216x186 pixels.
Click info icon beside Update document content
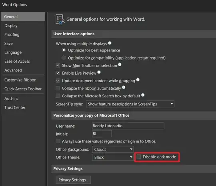[138, 80]
